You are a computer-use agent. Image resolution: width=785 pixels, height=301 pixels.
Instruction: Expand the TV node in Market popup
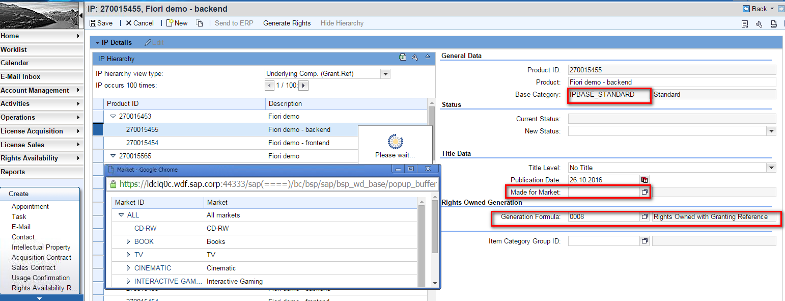tap(128, 255)
